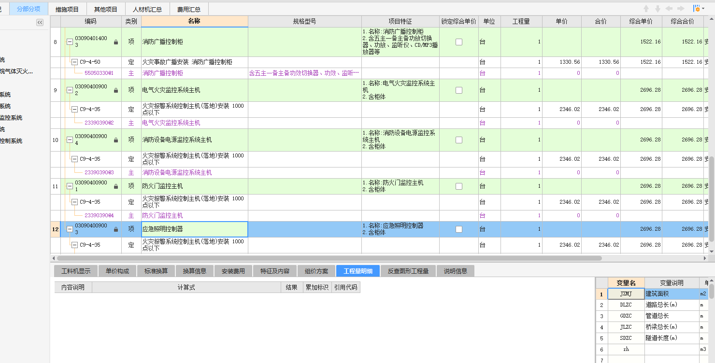Open the 其他项目 tab
Screen dimensions: 715x363
point(106,9)
